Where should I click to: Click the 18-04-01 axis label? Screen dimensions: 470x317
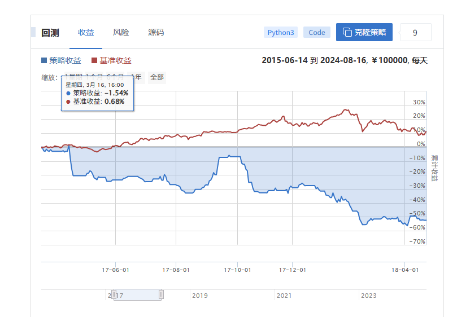(405, 270)
